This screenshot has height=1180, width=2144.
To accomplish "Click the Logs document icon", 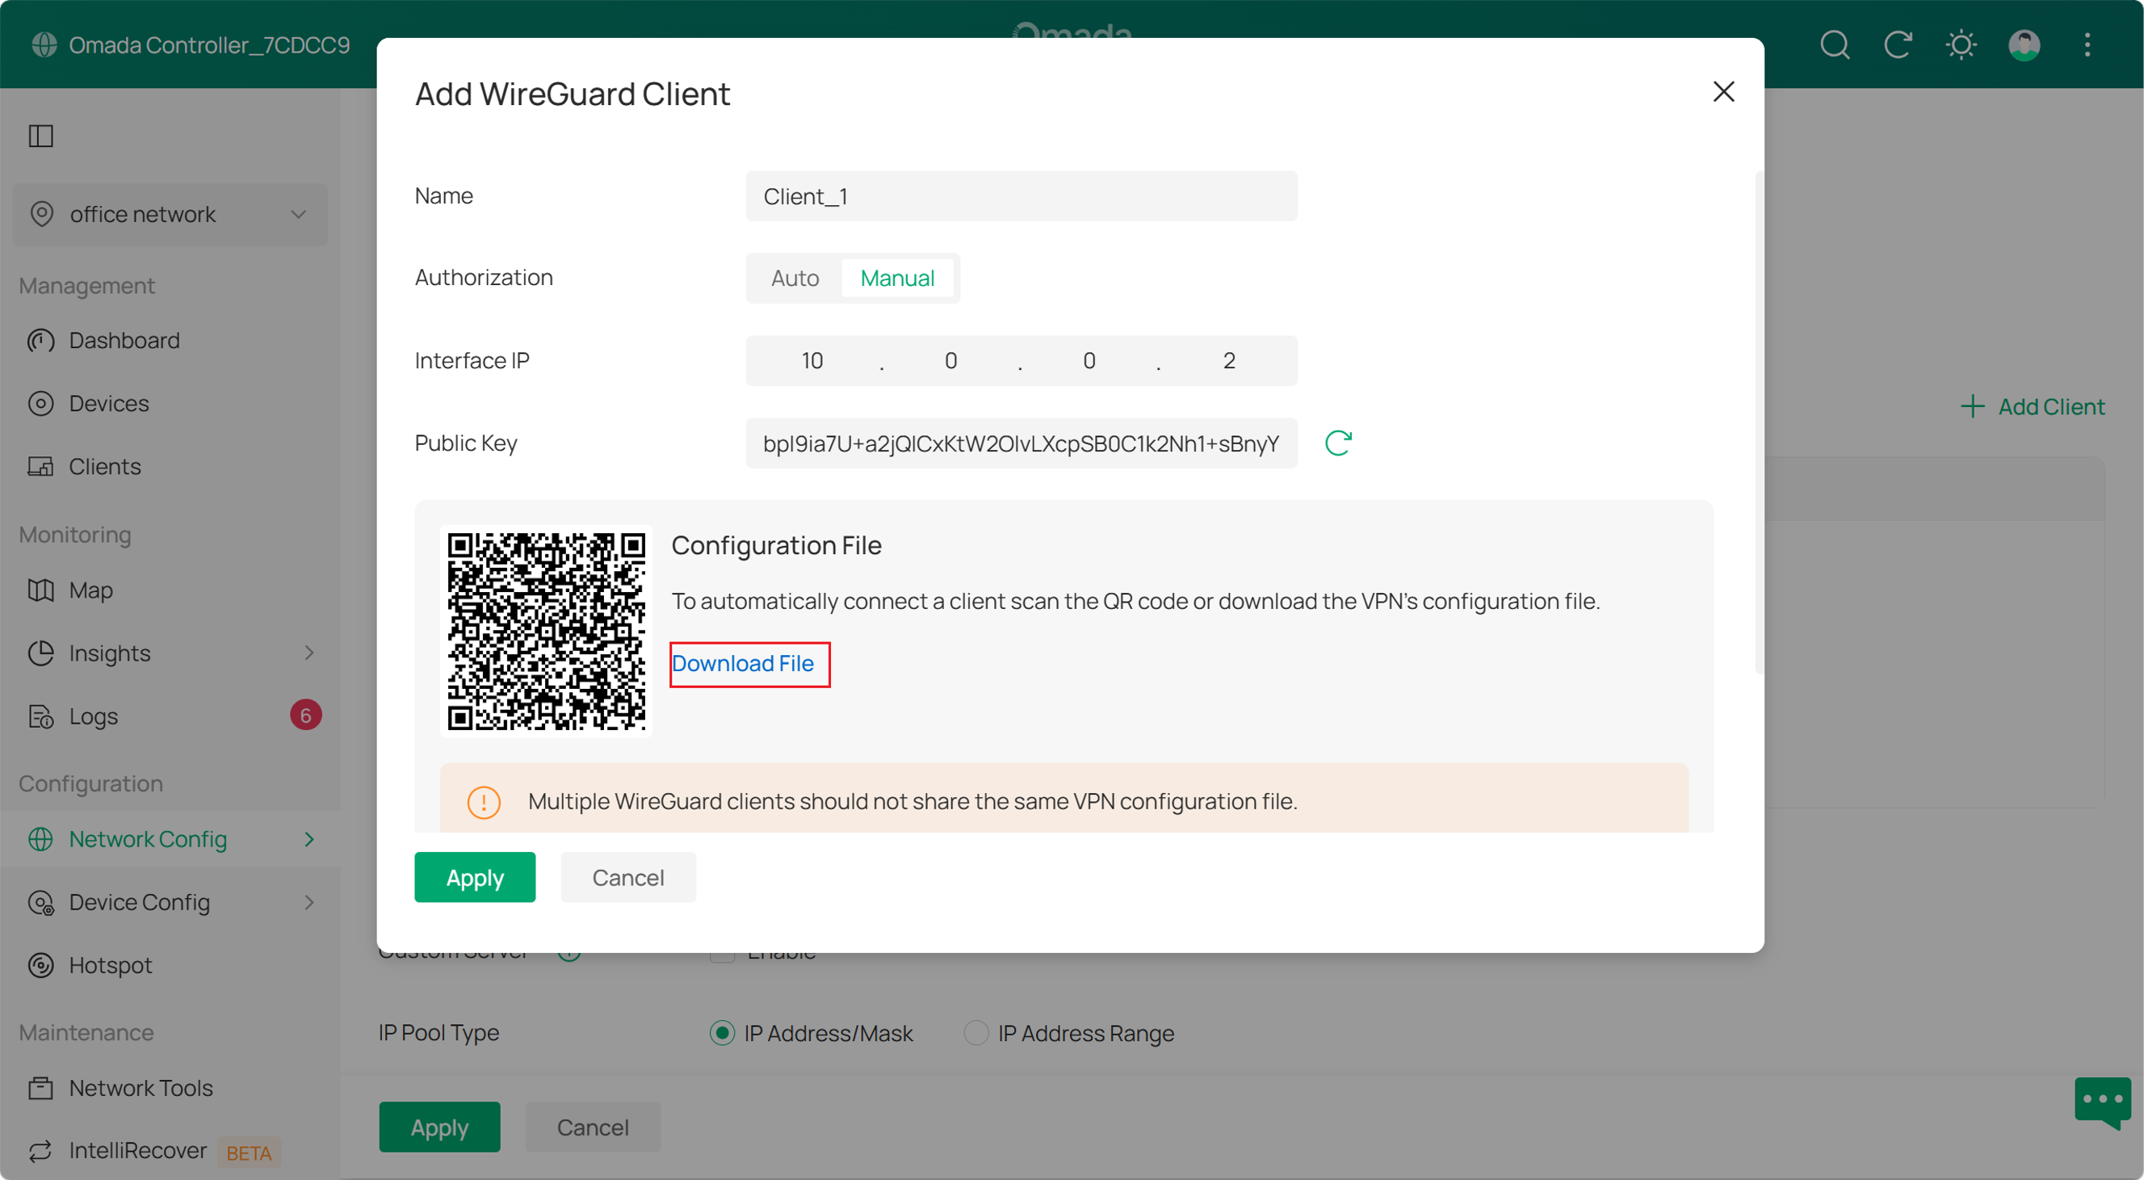I will point(41,716).
